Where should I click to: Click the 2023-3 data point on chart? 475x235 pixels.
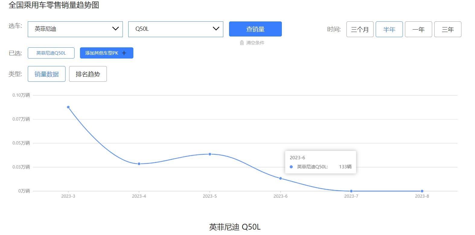click(68, 107)
